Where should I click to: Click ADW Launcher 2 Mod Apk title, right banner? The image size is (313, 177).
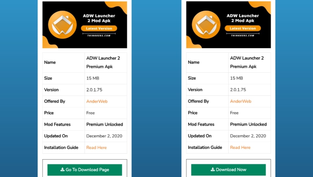click(x=243, y=18)
